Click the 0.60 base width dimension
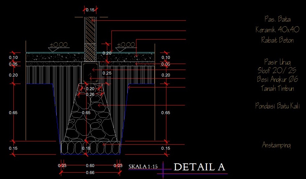Screen dimensions: 306x179 (x=90, y=166)
